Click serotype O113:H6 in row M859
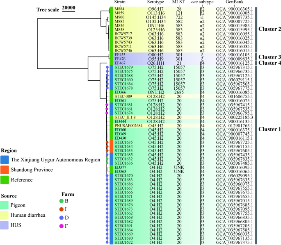The image size is (281, 245). [x=156, y=13]
